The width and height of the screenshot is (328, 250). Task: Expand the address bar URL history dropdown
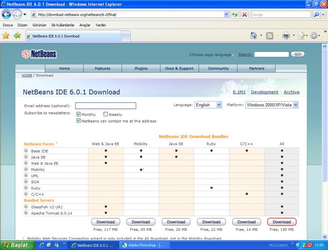[x=226, y=14]
